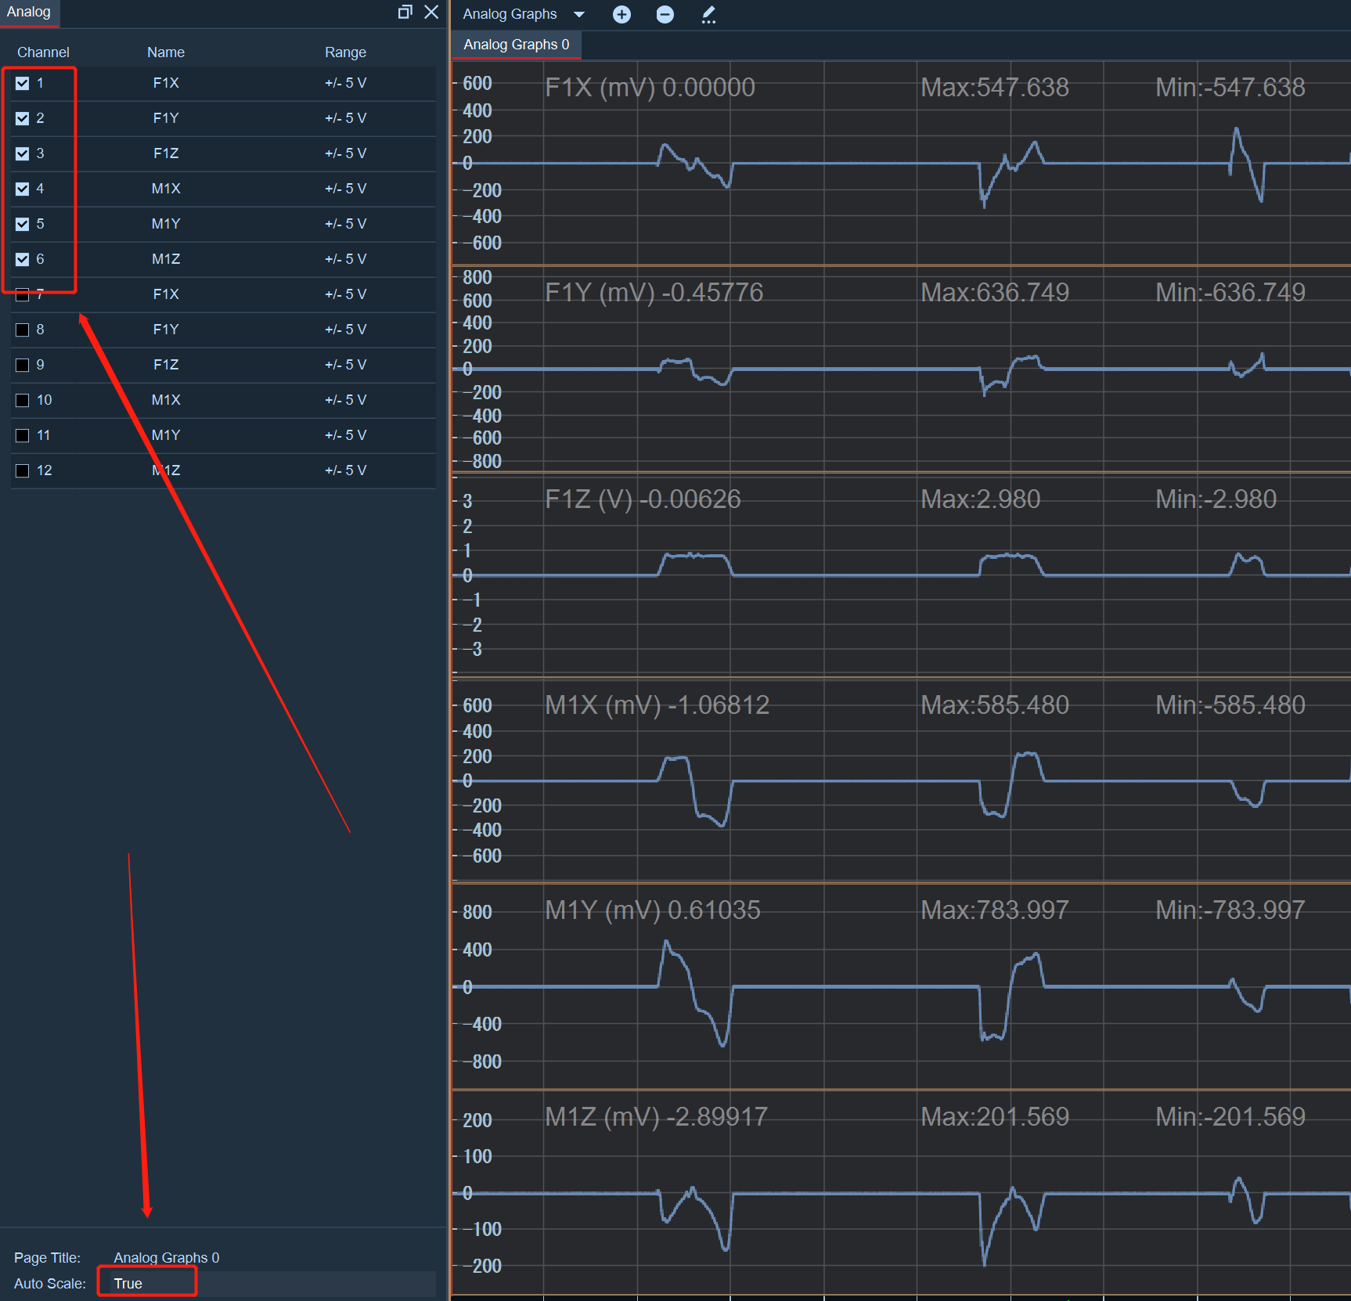The image size is (1351, 1301).
Task: Open the Analog Graphs dropdown arrow
Action: (579, 14)
